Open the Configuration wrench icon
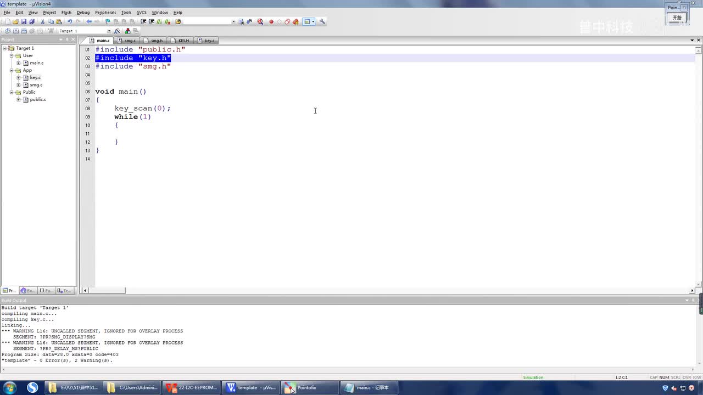The width and height of the screenshot is (703, 395). click(322, 22)
